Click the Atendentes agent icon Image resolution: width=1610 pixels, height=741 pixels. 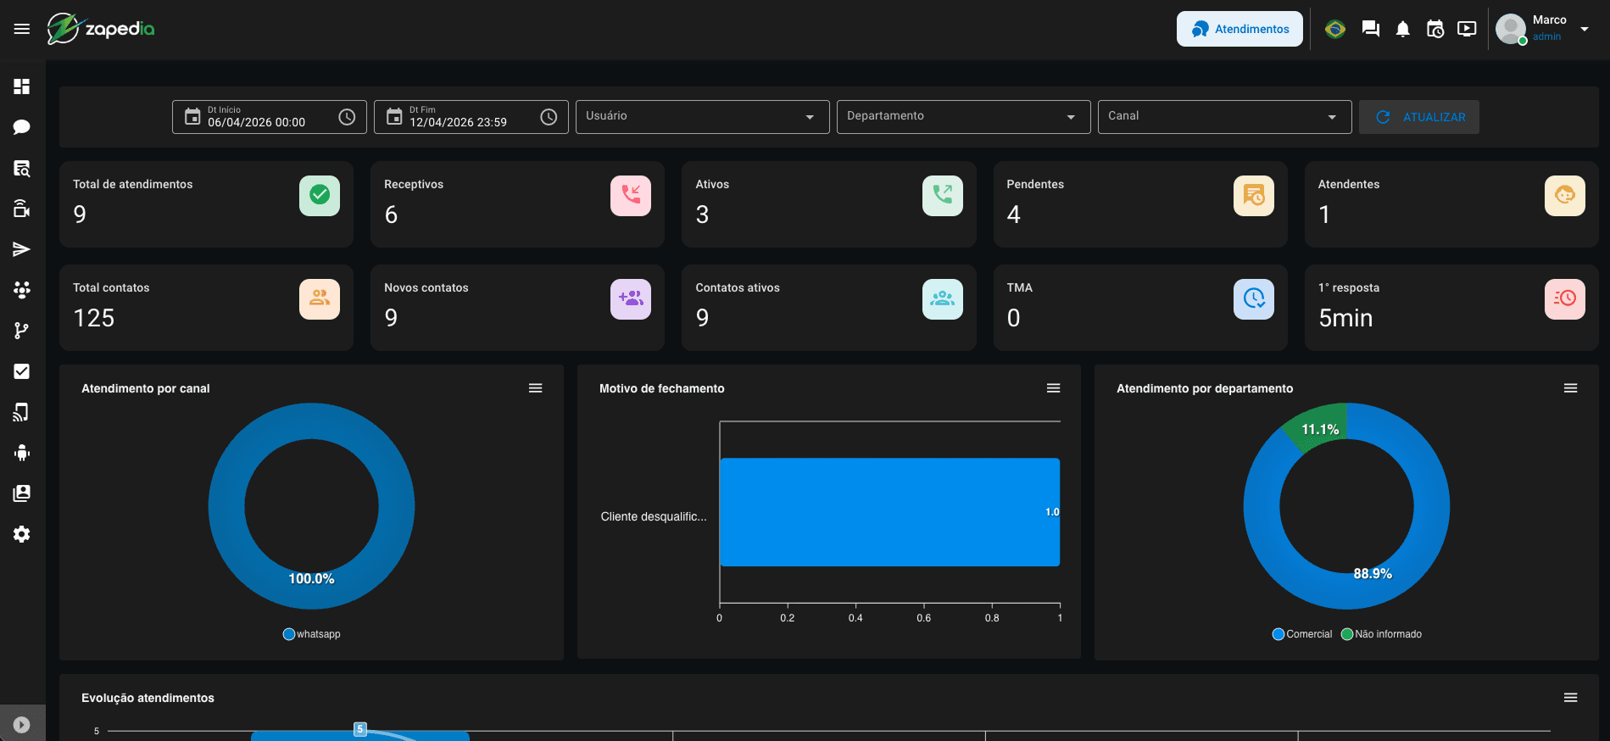point(1565,196)
